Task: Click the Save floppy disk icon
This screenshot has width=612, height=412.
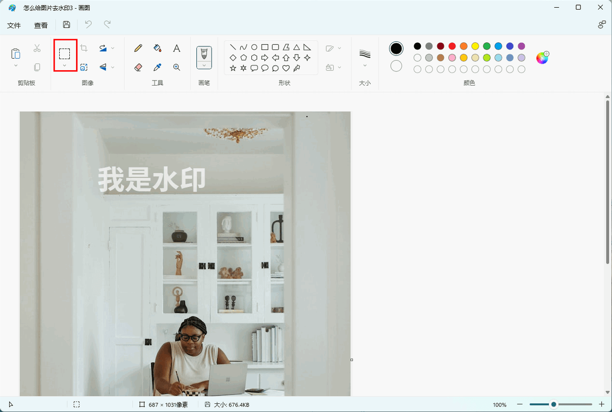Action: (66, 25)
